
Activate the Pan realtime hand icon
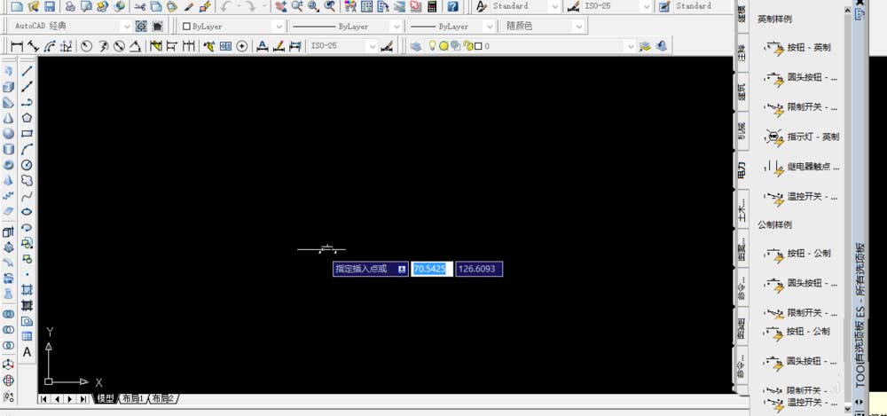click(x=280, y=6)
